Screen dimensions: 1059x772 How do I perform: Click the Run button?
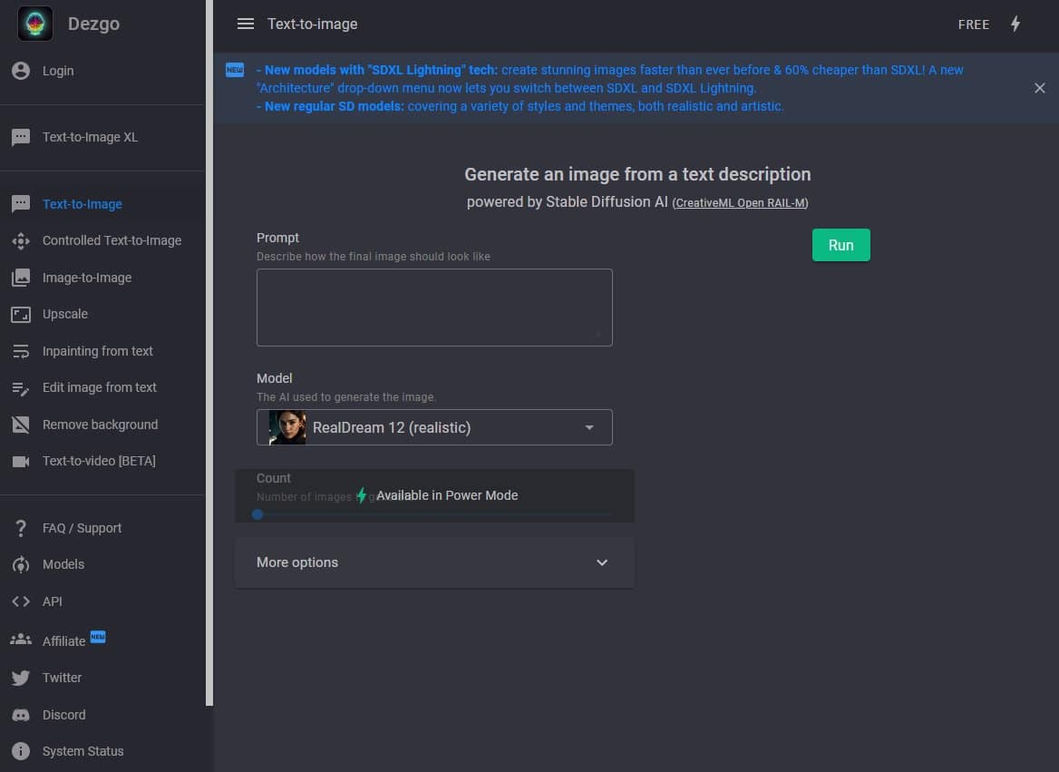coord(840,245)
